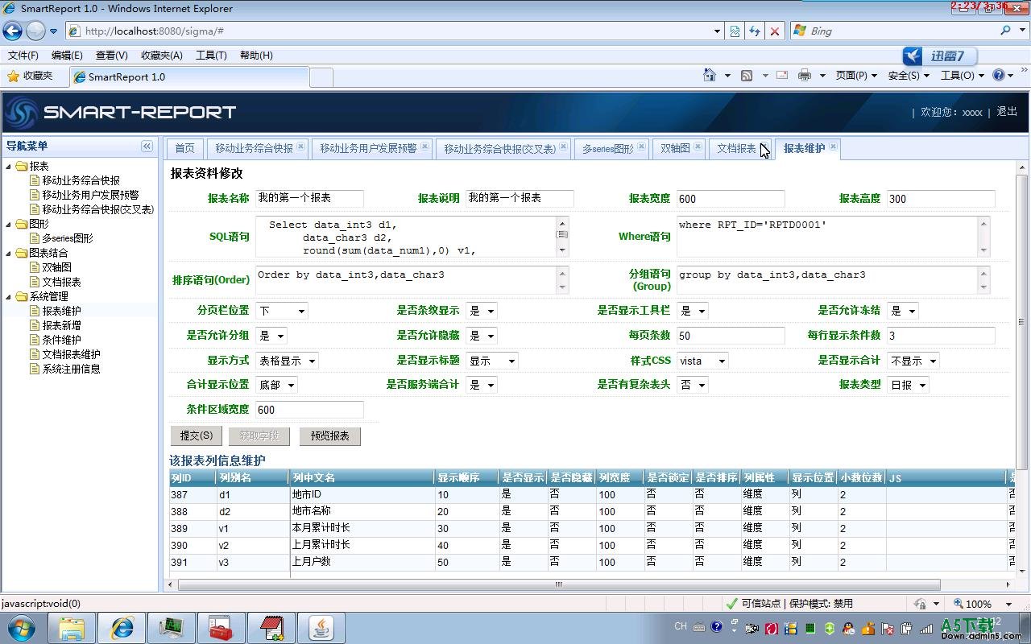
Task: Open 报表新增 in the navigation tree
Action: 61,325
